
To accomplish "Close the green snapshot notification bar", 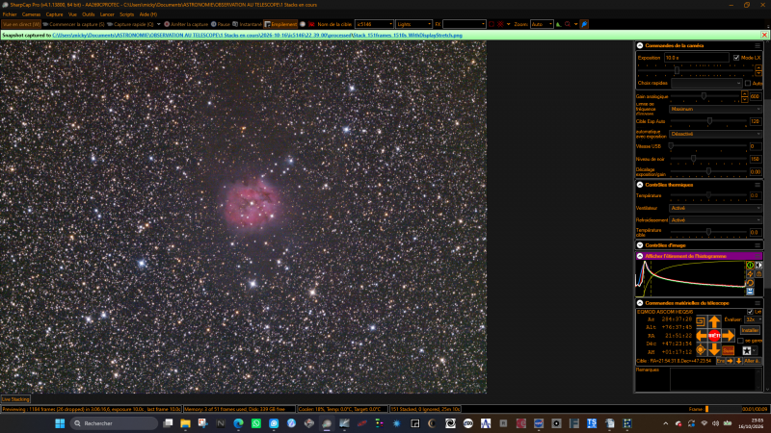I will point(764,36).
